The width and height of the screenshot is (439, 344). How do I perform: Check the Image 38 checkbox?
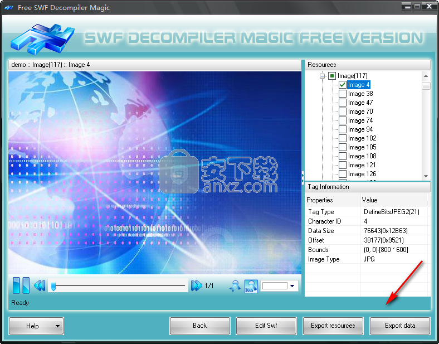tap(343, 94)
